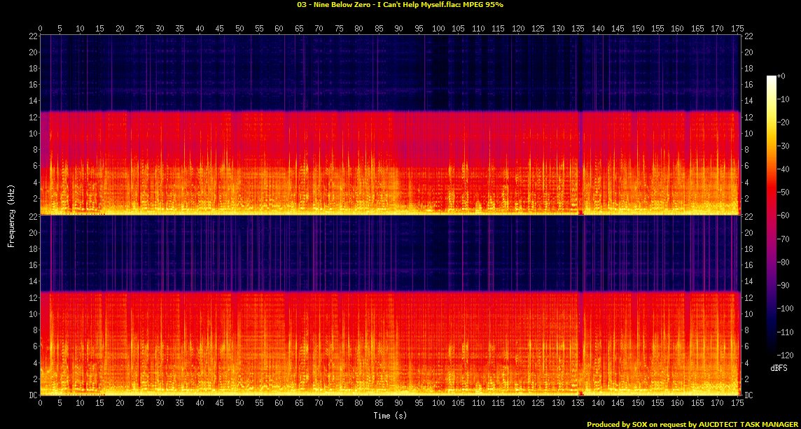
Task: Click the 0 second tick on the top time axis
Action: 41,28
